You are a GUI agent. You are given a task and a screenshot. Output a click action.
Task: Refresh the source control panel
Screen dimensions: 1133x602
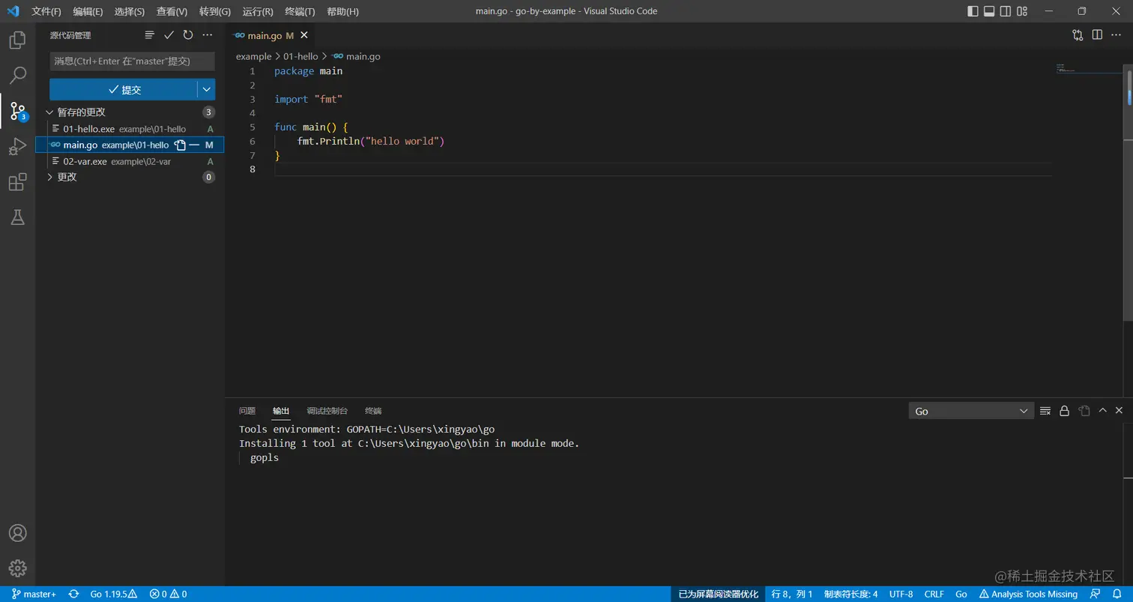tap(188, 35)
